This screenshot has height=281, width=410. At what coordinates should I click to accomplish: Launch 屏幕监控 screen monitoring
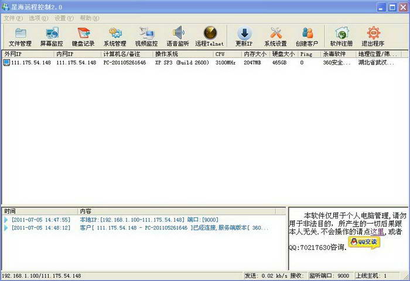[x=52, y=36]
